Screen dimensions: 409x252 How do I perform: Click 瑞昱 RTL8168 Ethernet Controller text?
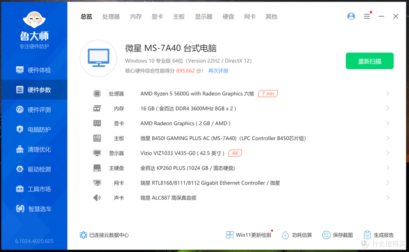click(210, 183)
